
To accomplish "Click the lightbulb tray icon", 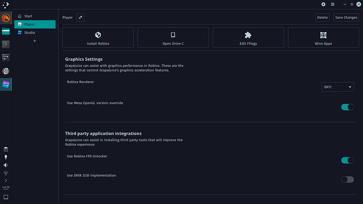I will point(6,157).
